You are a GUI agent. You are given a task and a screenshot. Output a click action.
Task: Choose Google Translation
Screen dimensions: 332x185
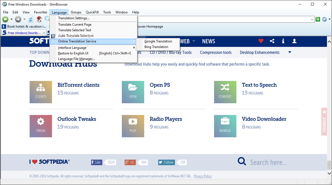[x=158, y=41]
